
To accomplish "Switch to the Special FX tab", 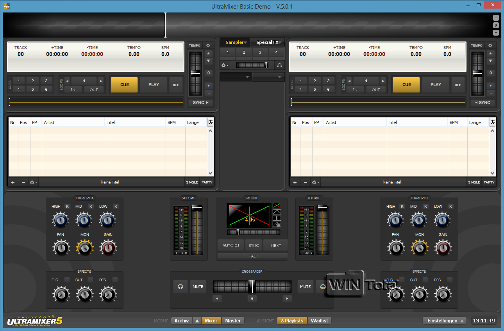I will [x=268, y=42].
